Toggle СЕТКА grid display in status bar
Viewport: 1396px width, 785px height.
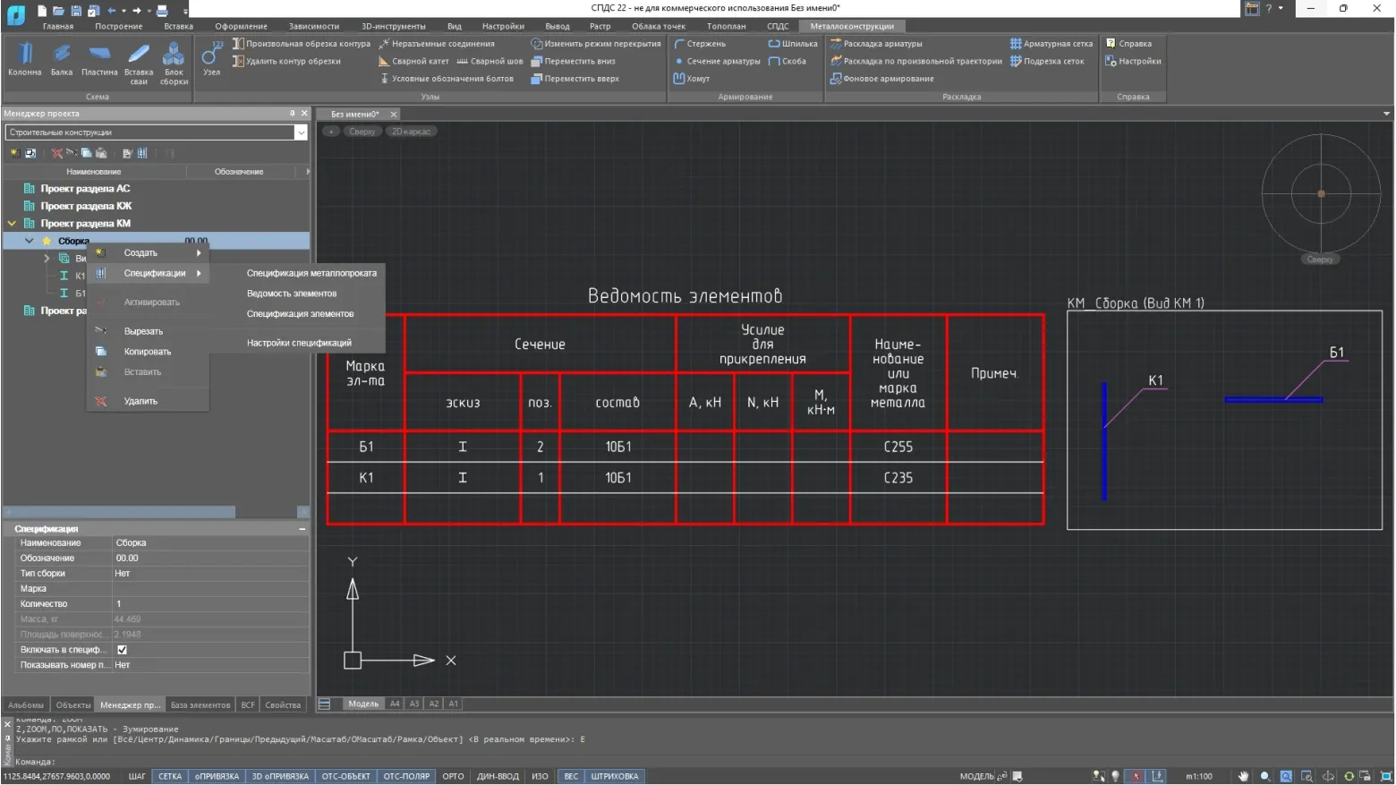coord(170,776)
